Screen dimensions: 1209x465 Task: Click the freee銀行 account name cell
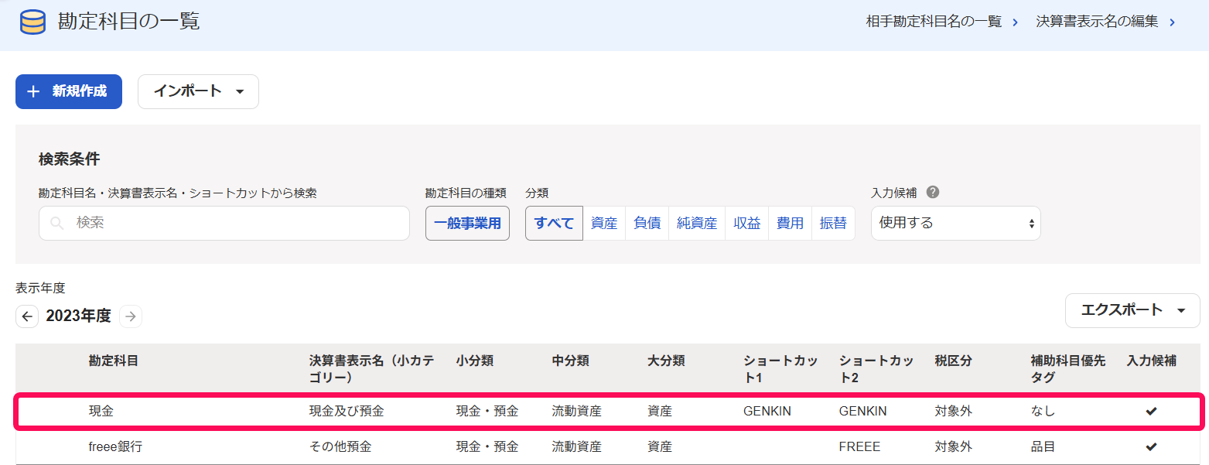tap(115, 446)
